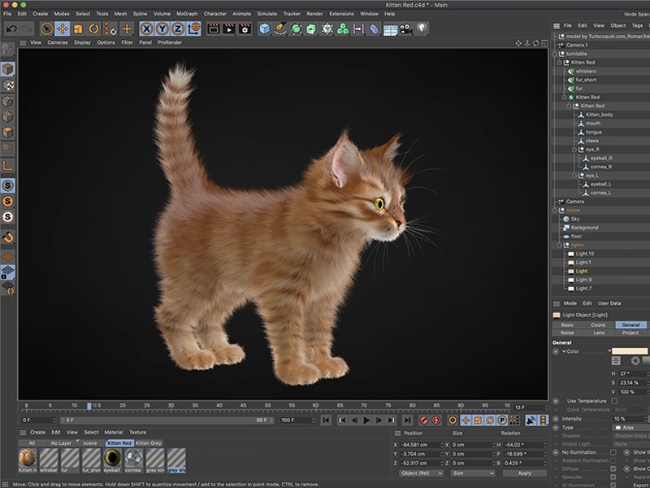Click the Apply coordinates button

click(x=524, y=473)
